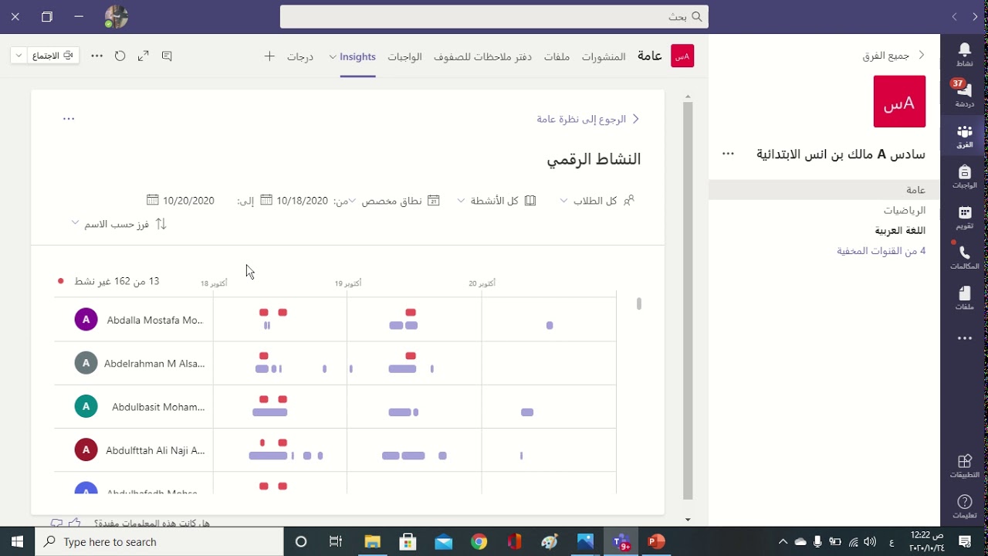Viewport: 988px width, 556px height.
Task: Open the Teams (الفرق) sidebar icon
Action: [x=964, y=137]
